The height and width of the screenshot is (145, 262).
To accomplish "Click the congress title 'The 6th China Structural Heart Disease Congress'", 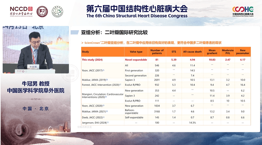I will (137, 16).
